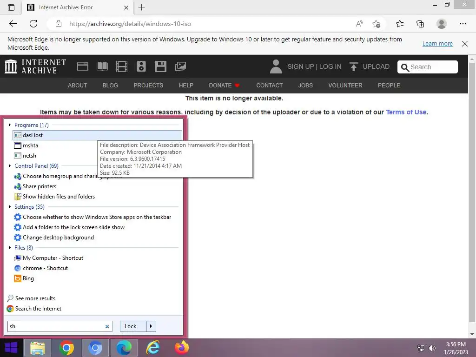
Task: Open Internet Archive Web icon
Action: click(x=83, y=66)
